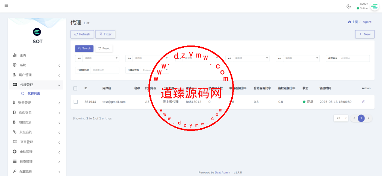
Task: Click the 用户管理 user icon
Action: click(15, 75)
